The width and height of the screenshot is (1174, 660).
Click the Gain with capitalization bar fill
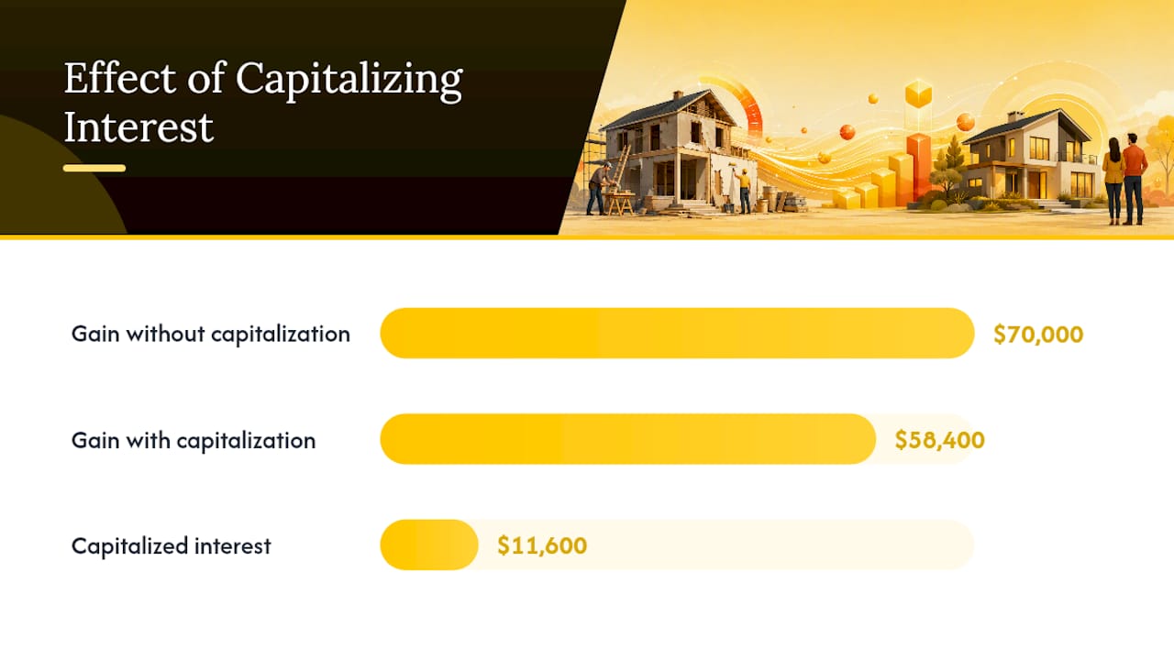[628, 439]
